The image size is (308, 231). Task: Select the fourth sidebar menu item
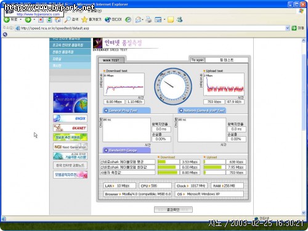(x=70, y=59)
